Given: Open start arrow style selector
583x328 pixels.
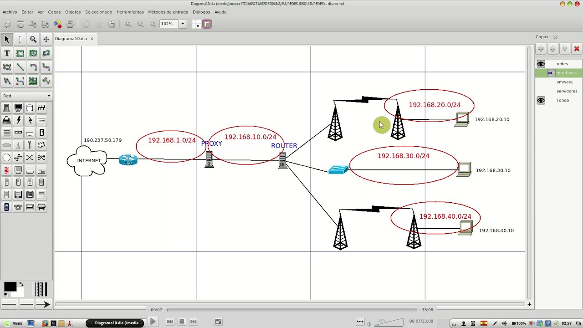Looking at the screenshot, I should coord(9,304).
